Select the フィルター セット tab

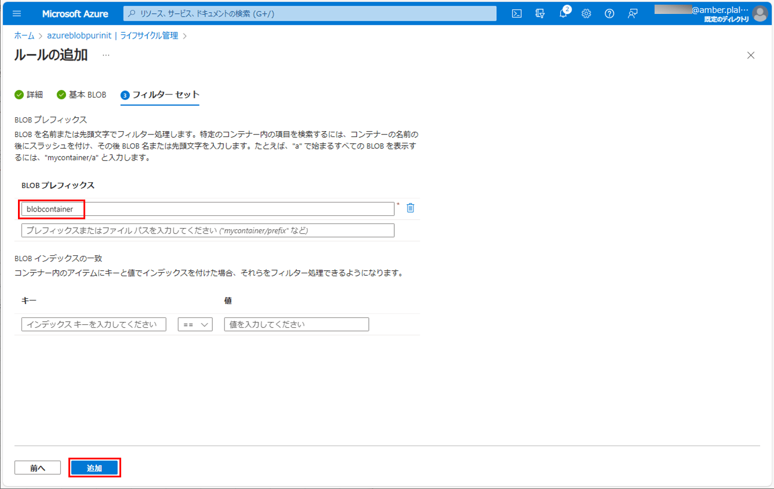pyautogui.click(x=160, y=95)
